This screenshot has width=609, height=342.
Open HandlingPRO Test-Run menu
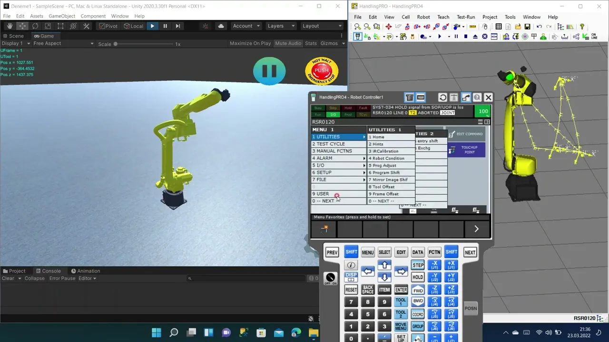pos(466,17)
